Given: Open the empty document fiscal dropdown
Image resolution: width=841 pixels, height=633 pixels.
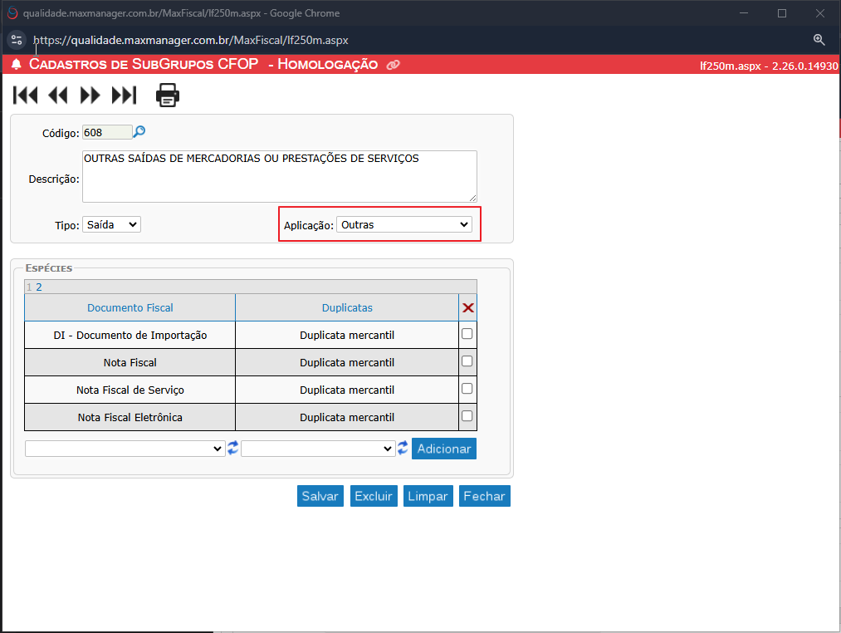Looking at the screenshot, I should 125,449.
